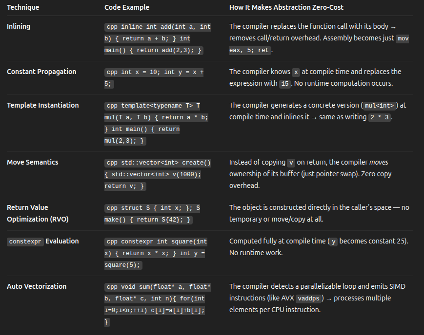Screen dimensions: 424x335
Task: Click the Template Instantiation technique name
Action: (43, 105)
